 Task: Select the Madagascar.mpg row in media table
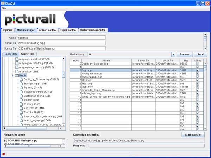(x=136, y=74)
